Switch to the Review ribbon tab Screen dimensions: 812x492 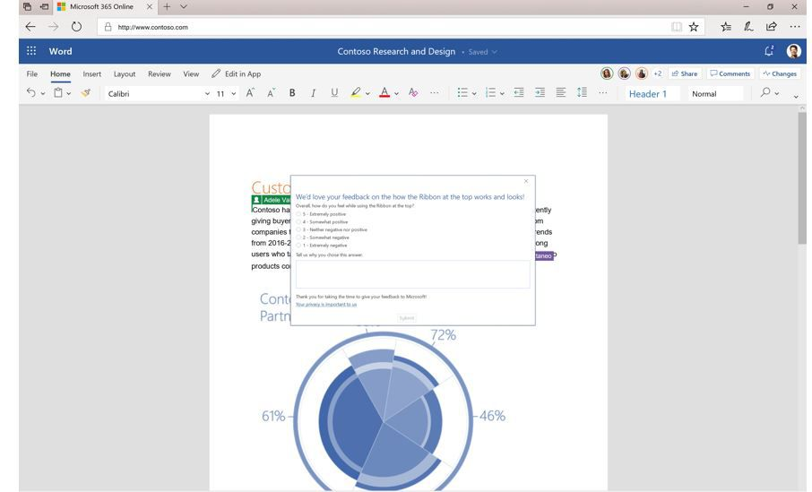tap(159, 74)
